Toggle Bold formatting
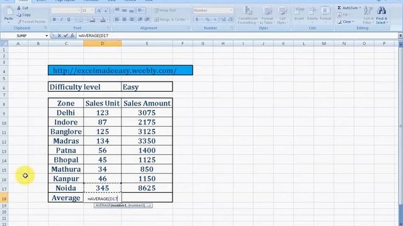Screen dimensions: 403x226 [x=54, y=19]
